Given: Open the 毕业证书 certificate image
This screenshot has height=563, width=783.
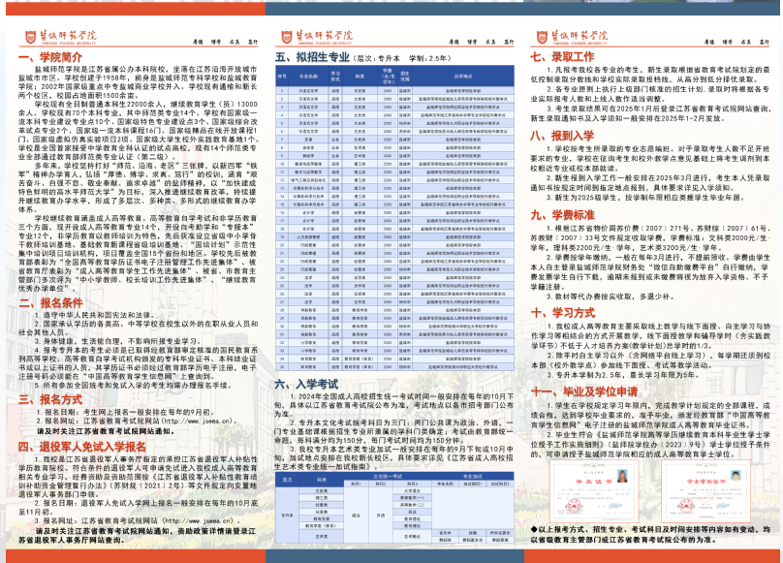Looking at the screenshot, I should [x=595, y=491].
